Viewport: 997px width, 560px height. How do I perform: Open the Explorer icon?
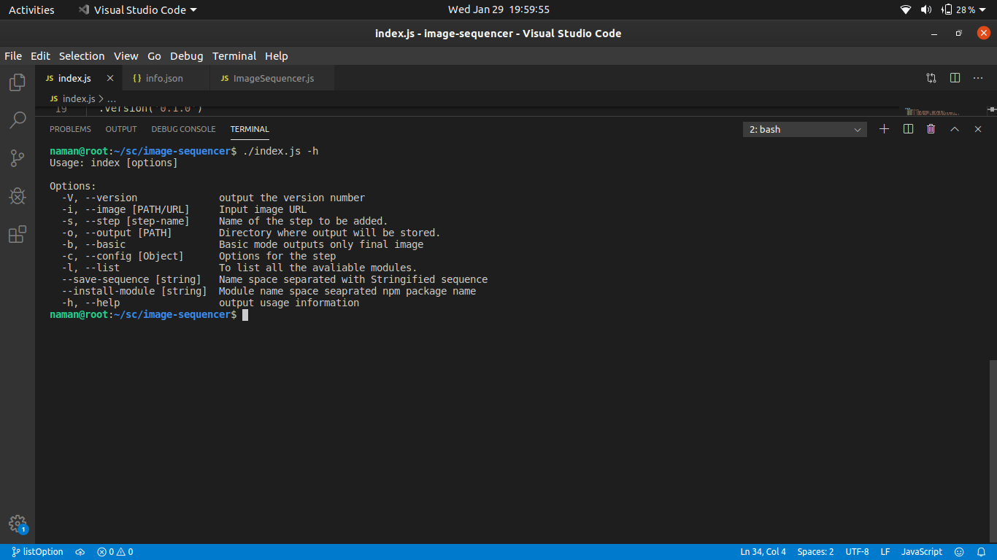click(x=16, y=82)
